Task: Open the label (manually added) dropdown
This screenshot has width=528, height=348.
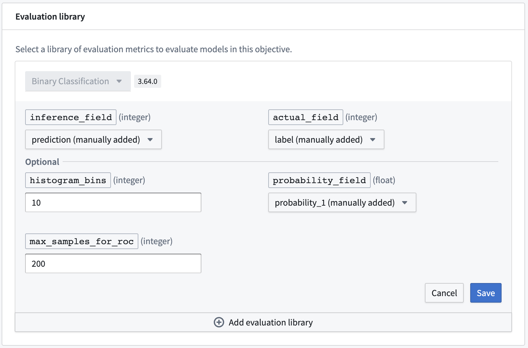Action: tap(326, 140)
